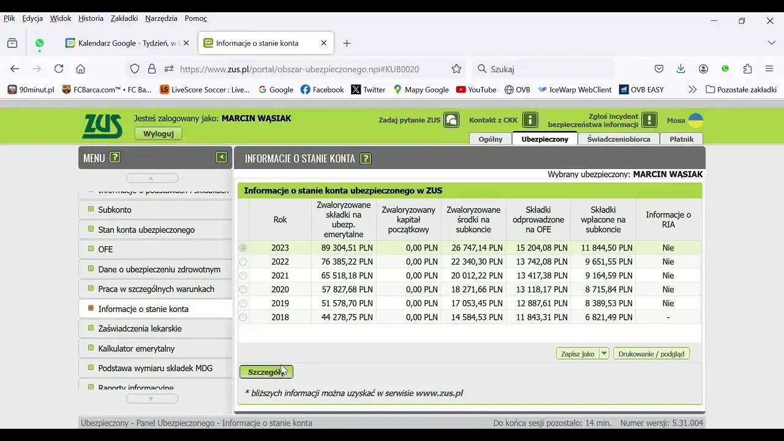Select the radio button for year 2023
Image resolution: width=784 pixels, height=441 pixels.
[x=243, y=247]
